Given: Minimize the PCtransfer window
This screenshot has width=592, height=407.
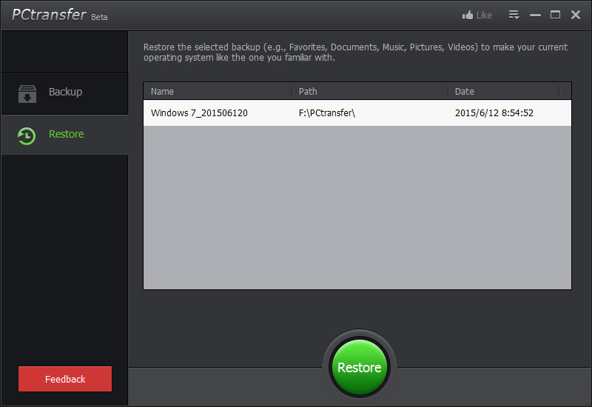Looking at the screenshot, I should pos(535,15).
